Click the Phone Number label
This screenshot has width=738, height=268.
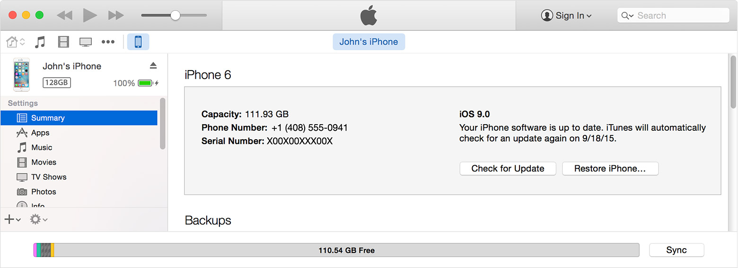click(x=235, y=128)
